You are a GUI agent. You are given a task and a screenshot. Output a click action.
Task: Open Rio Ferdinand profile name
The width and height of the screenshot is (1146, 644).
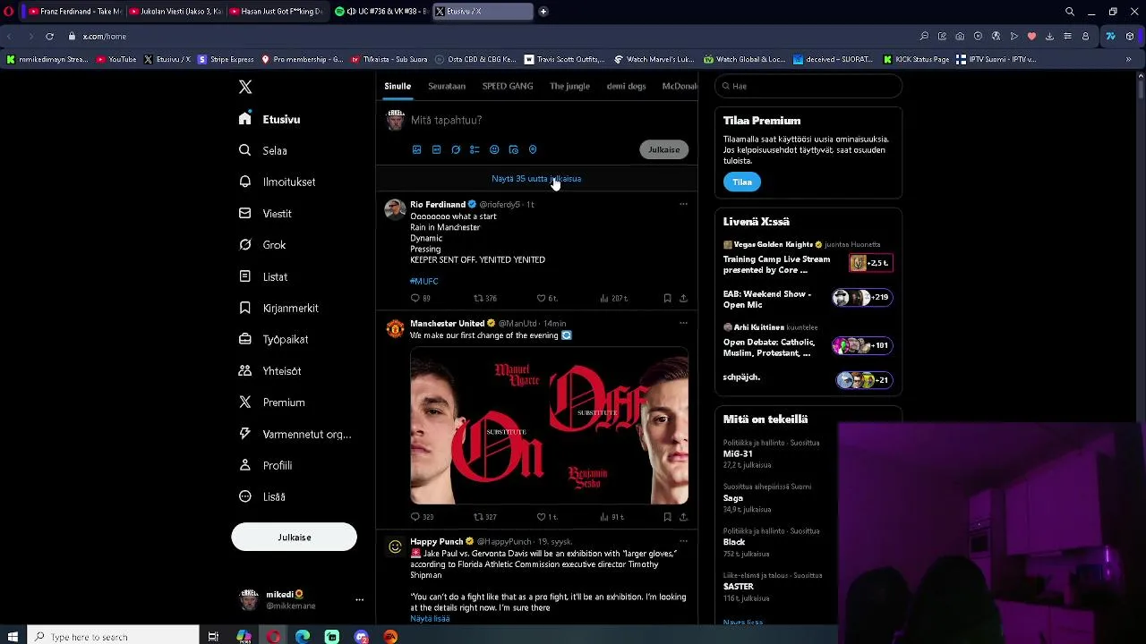[438, 204]
